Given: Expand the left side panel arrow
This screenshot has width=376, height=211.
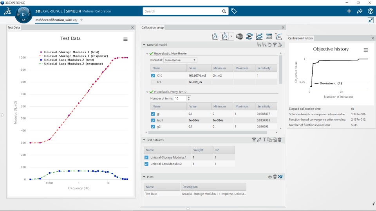Looking at the screenshot, I should pyautogui.click(x=2, y=115).
